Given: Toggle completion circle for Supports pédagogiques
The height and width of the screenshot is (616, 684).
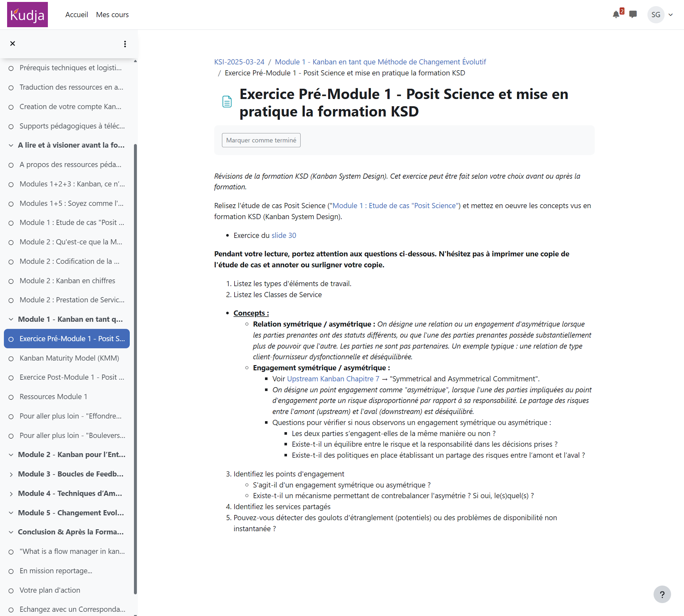Looking at the screenshot, I should (x=11, y=127).
